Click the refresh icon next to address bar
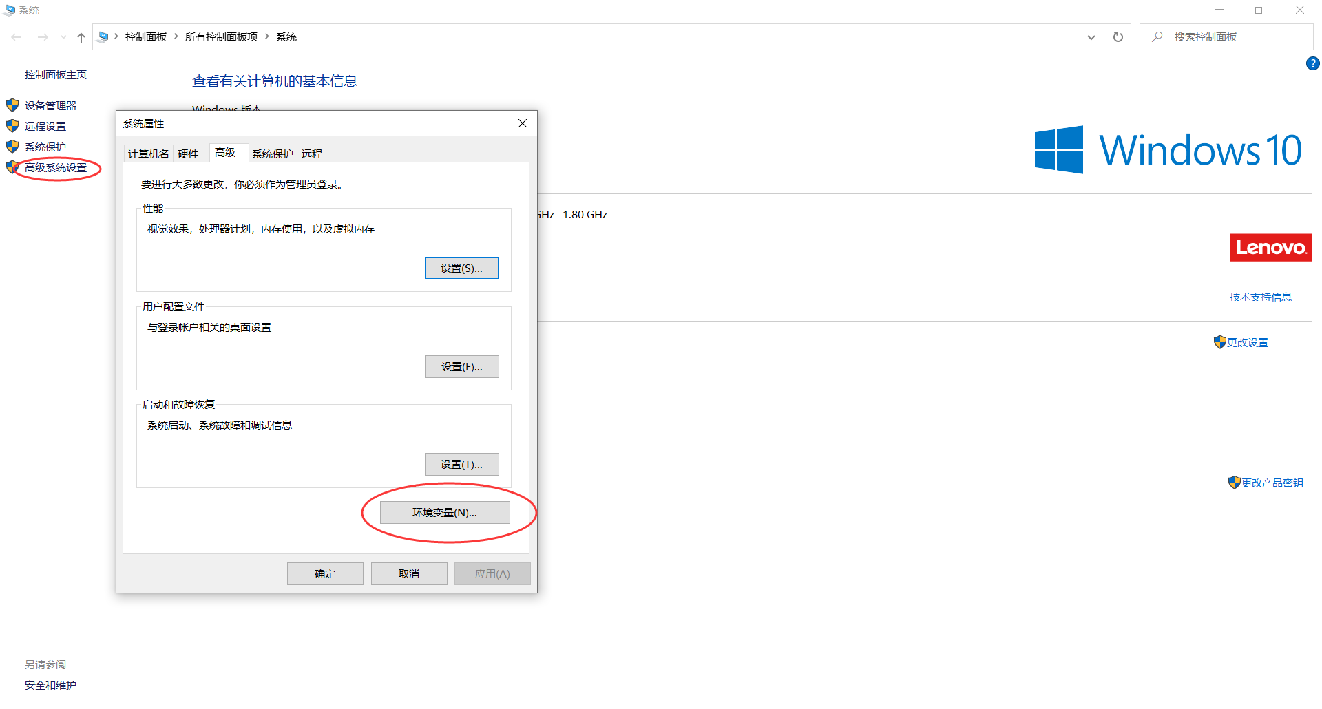Image resolution: width=1322 pixels, height=709 pixels. [1118, 37]
